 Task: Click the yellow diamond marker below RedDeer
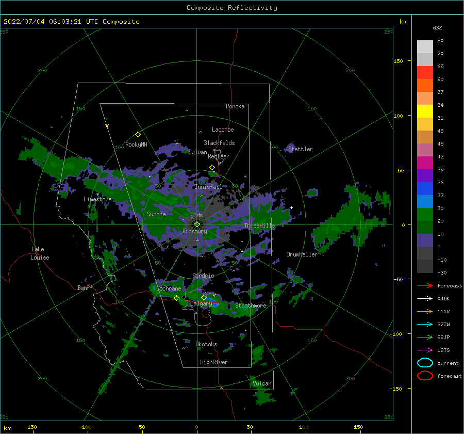[x=212, y=168]
